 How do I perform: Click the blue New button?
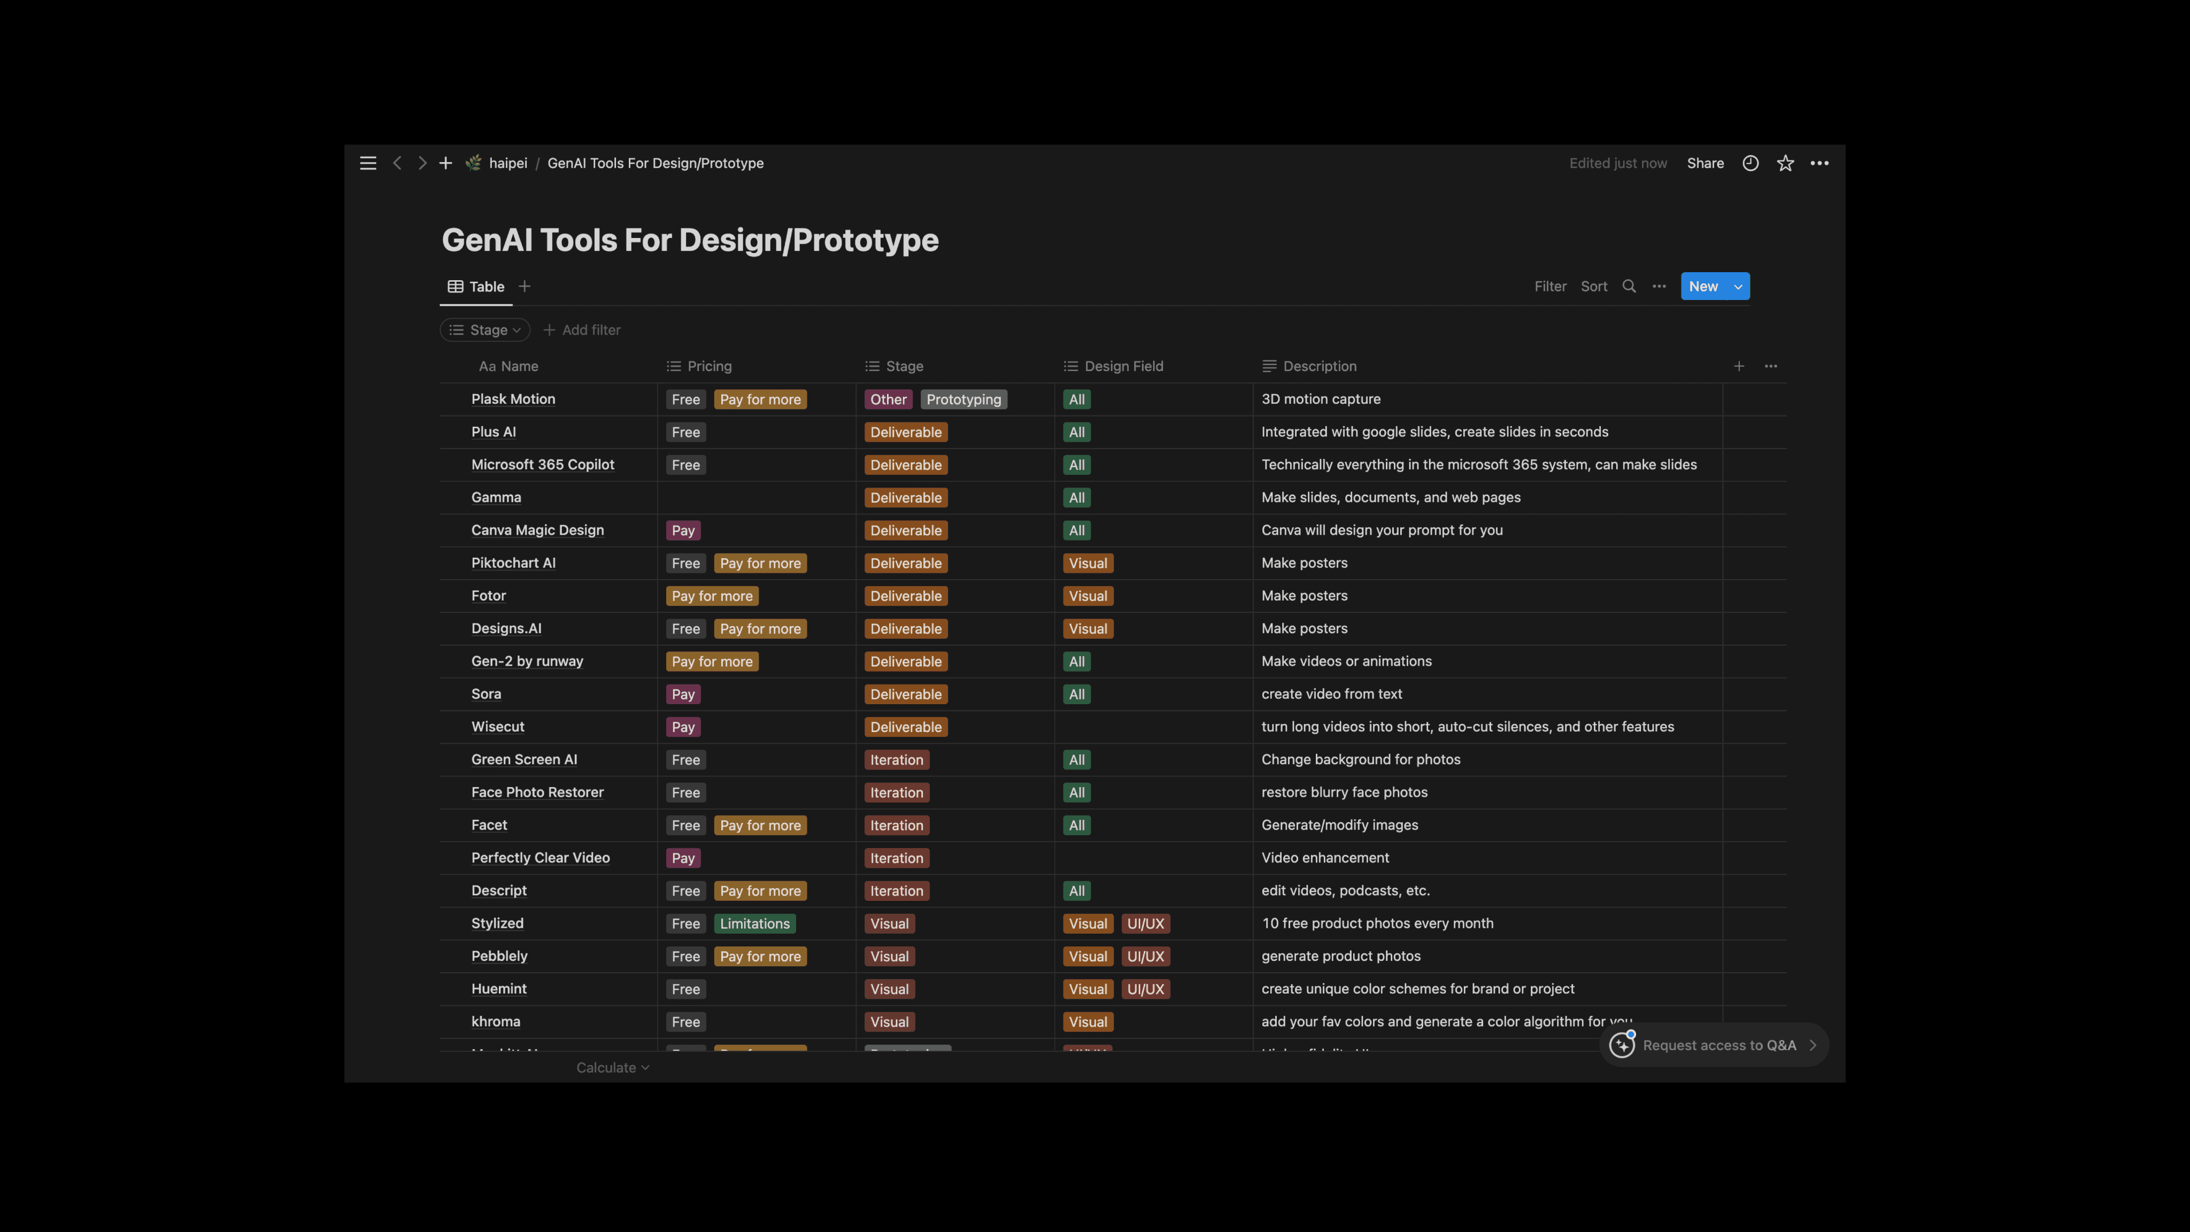(1703, 287)
